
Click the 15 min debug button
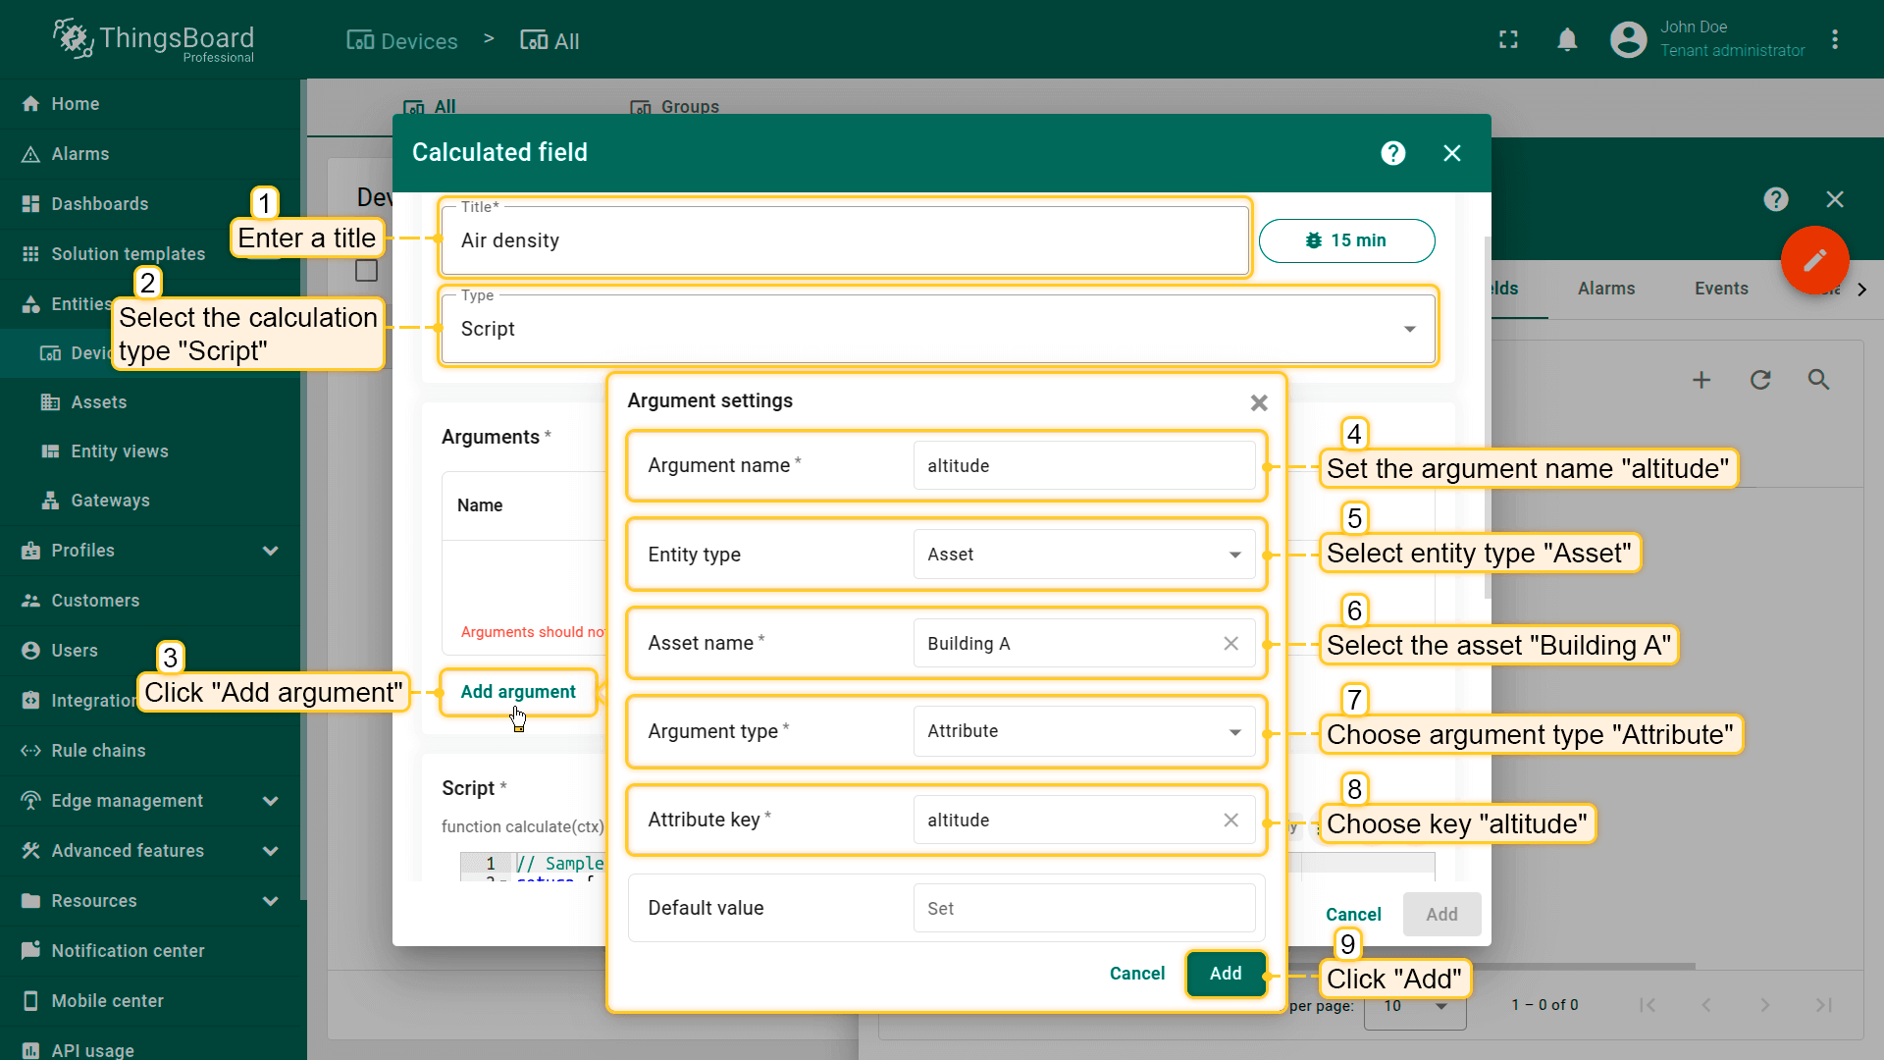tap(1346, 240)
